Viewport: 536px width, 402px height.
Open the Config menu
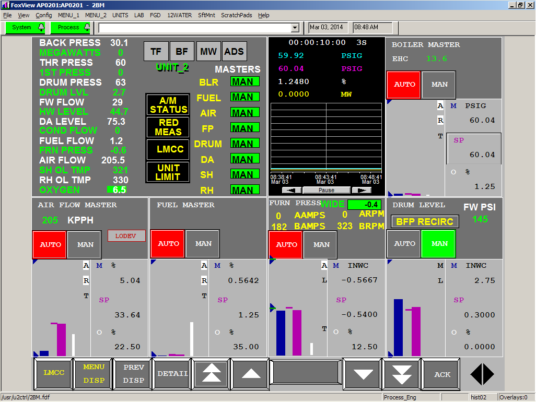coord(44,15)
